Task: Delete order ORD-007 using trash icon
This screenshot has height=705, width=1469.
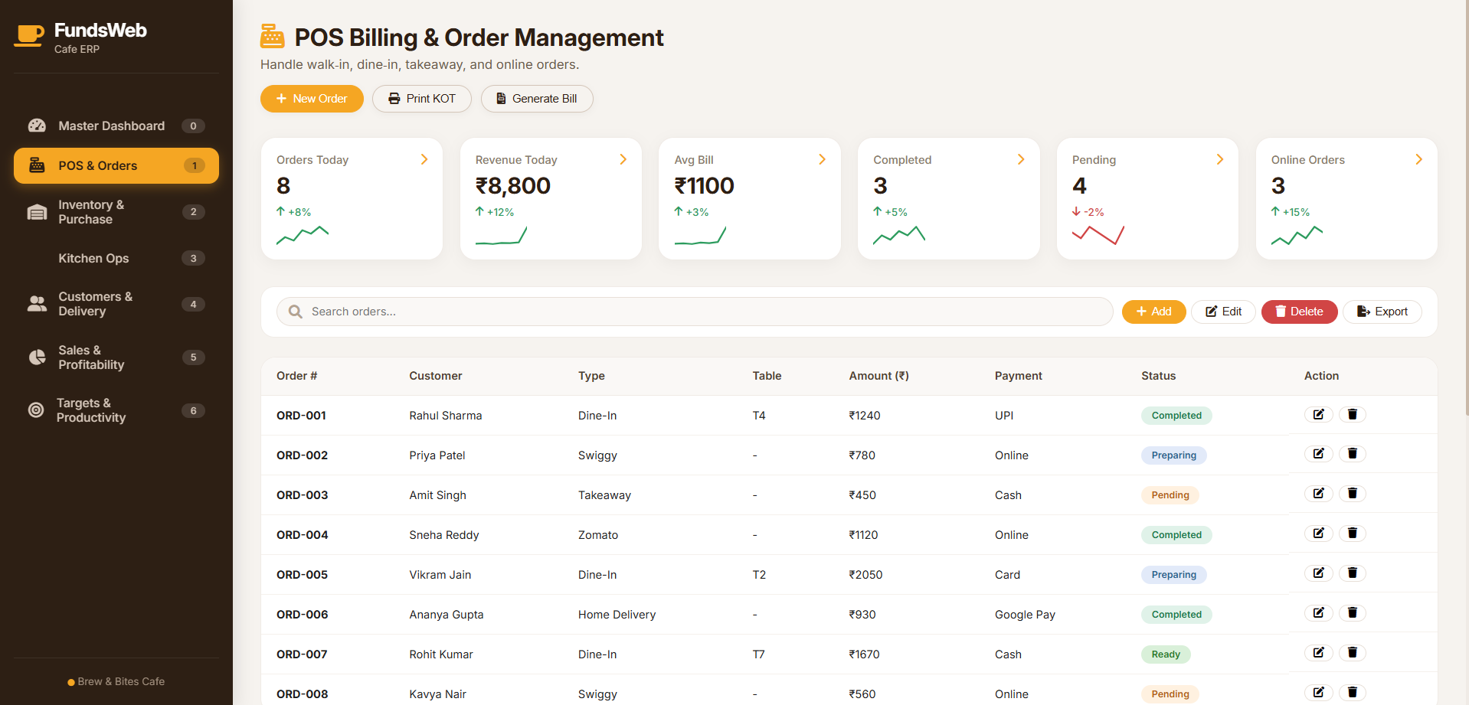Action: 1352,653
